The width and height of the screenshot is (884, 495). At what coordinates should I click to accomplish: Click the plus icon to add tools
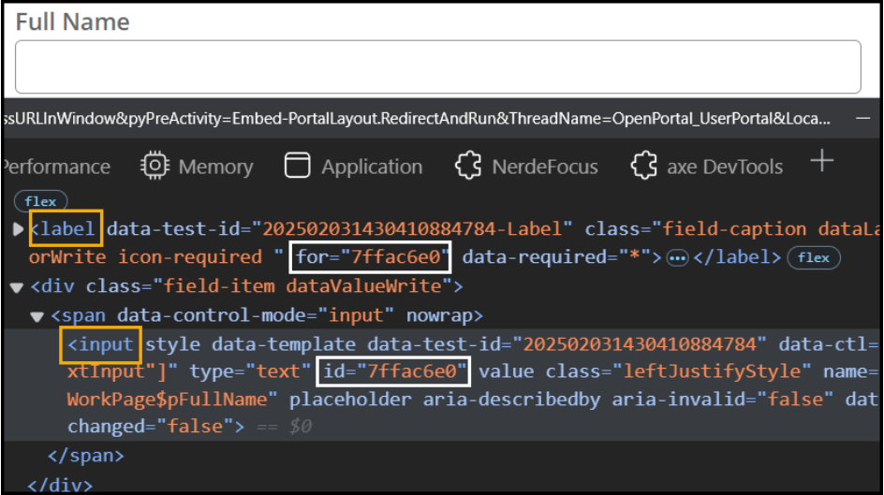[x=822, y=161]
